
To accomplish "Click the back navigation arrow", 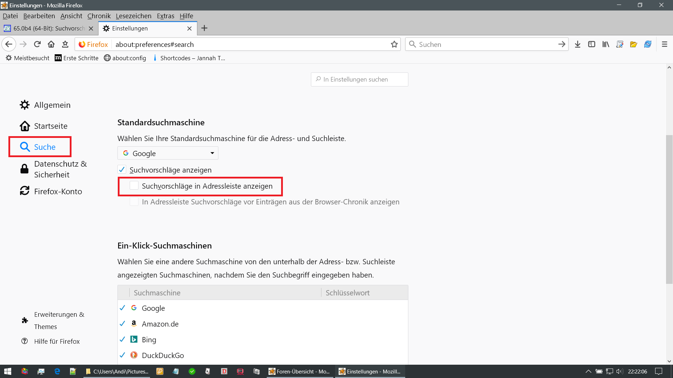I will (9, 44).
